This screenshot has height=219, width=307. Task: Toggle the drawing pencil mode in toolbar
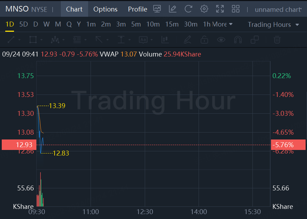(x=187, y=40)
